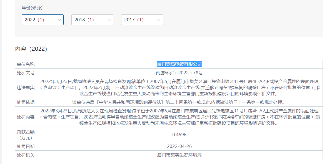Click the 处罚依据 legal basis text cell
The image size is (327, 164).
pos(179,102)
